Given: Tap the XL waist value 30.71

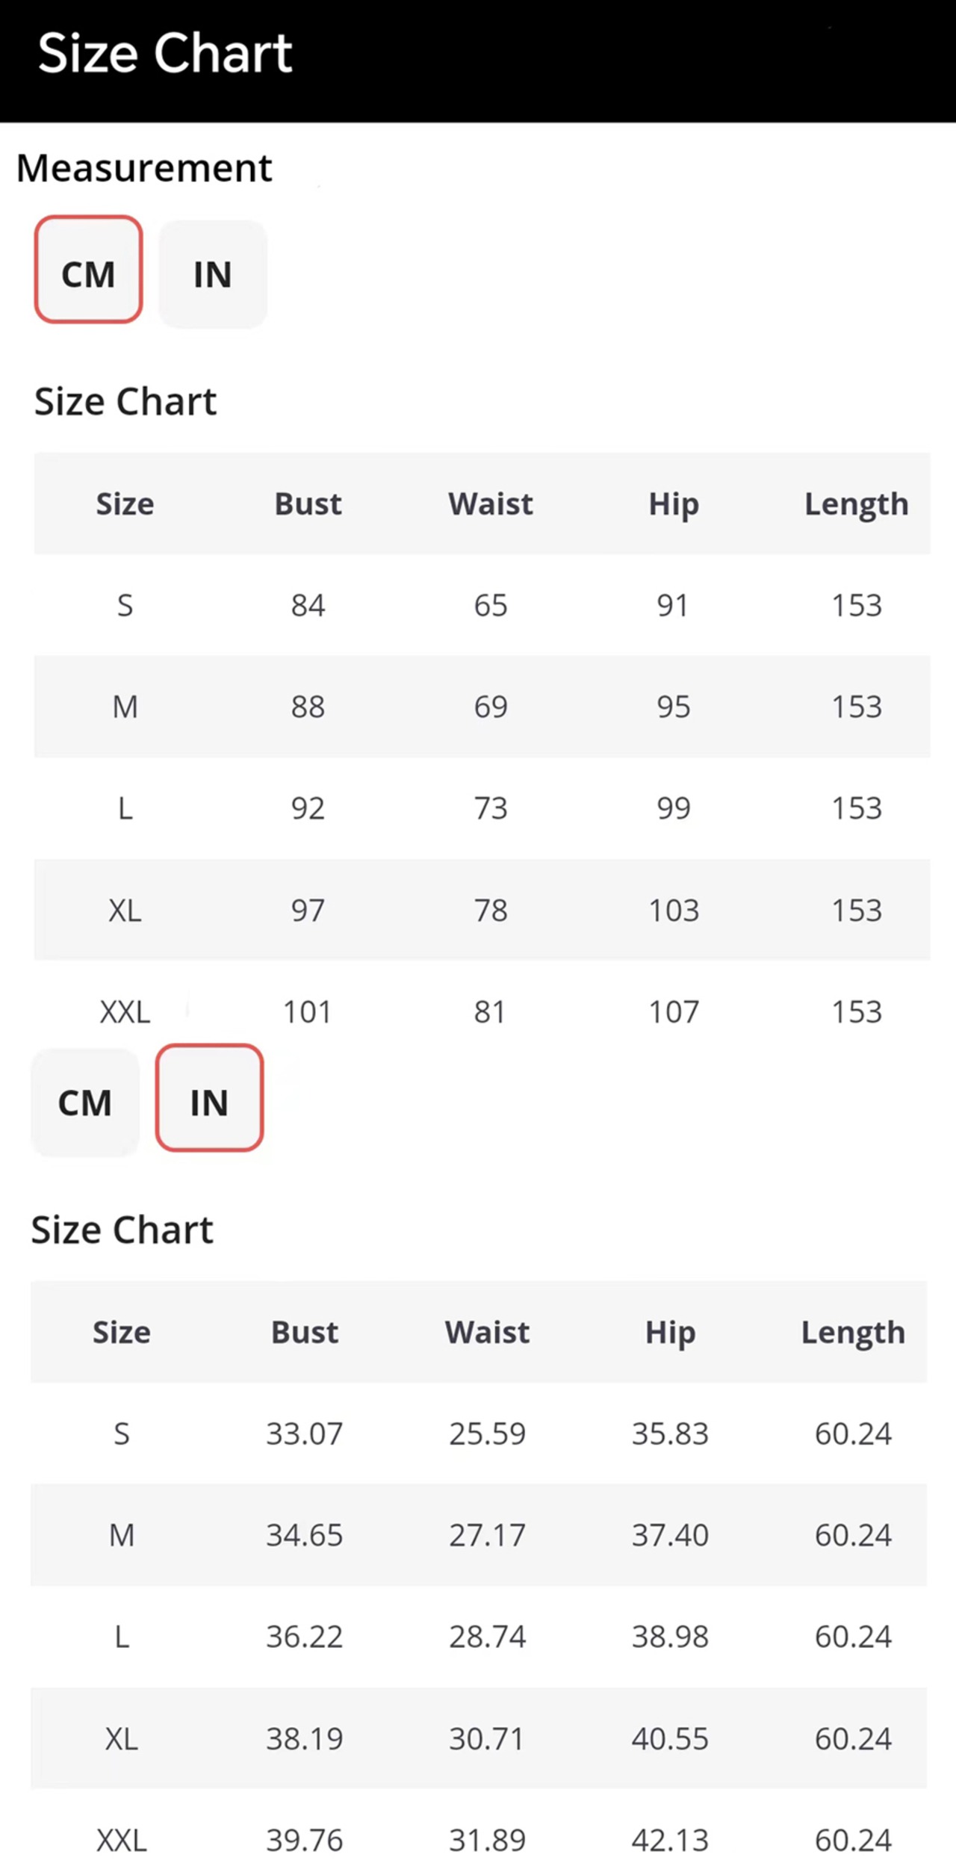Looking at the screenshot, I should click(x=487, y=1738).
